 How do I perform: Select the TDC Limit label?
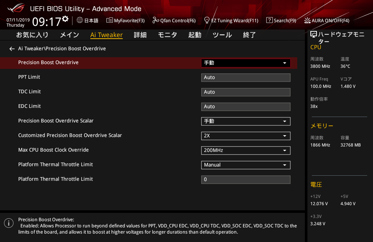[30, 91]
